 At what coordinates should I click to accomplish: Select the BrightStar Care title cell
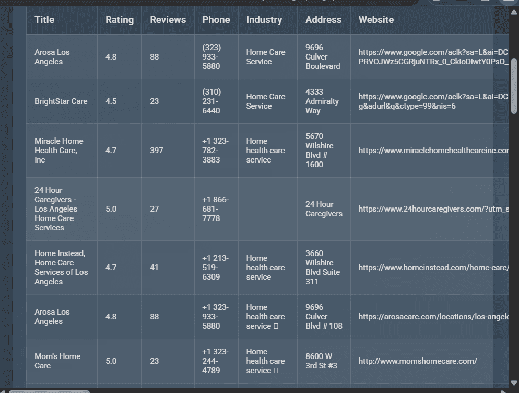pyautogui.click(x=61, y=101)
